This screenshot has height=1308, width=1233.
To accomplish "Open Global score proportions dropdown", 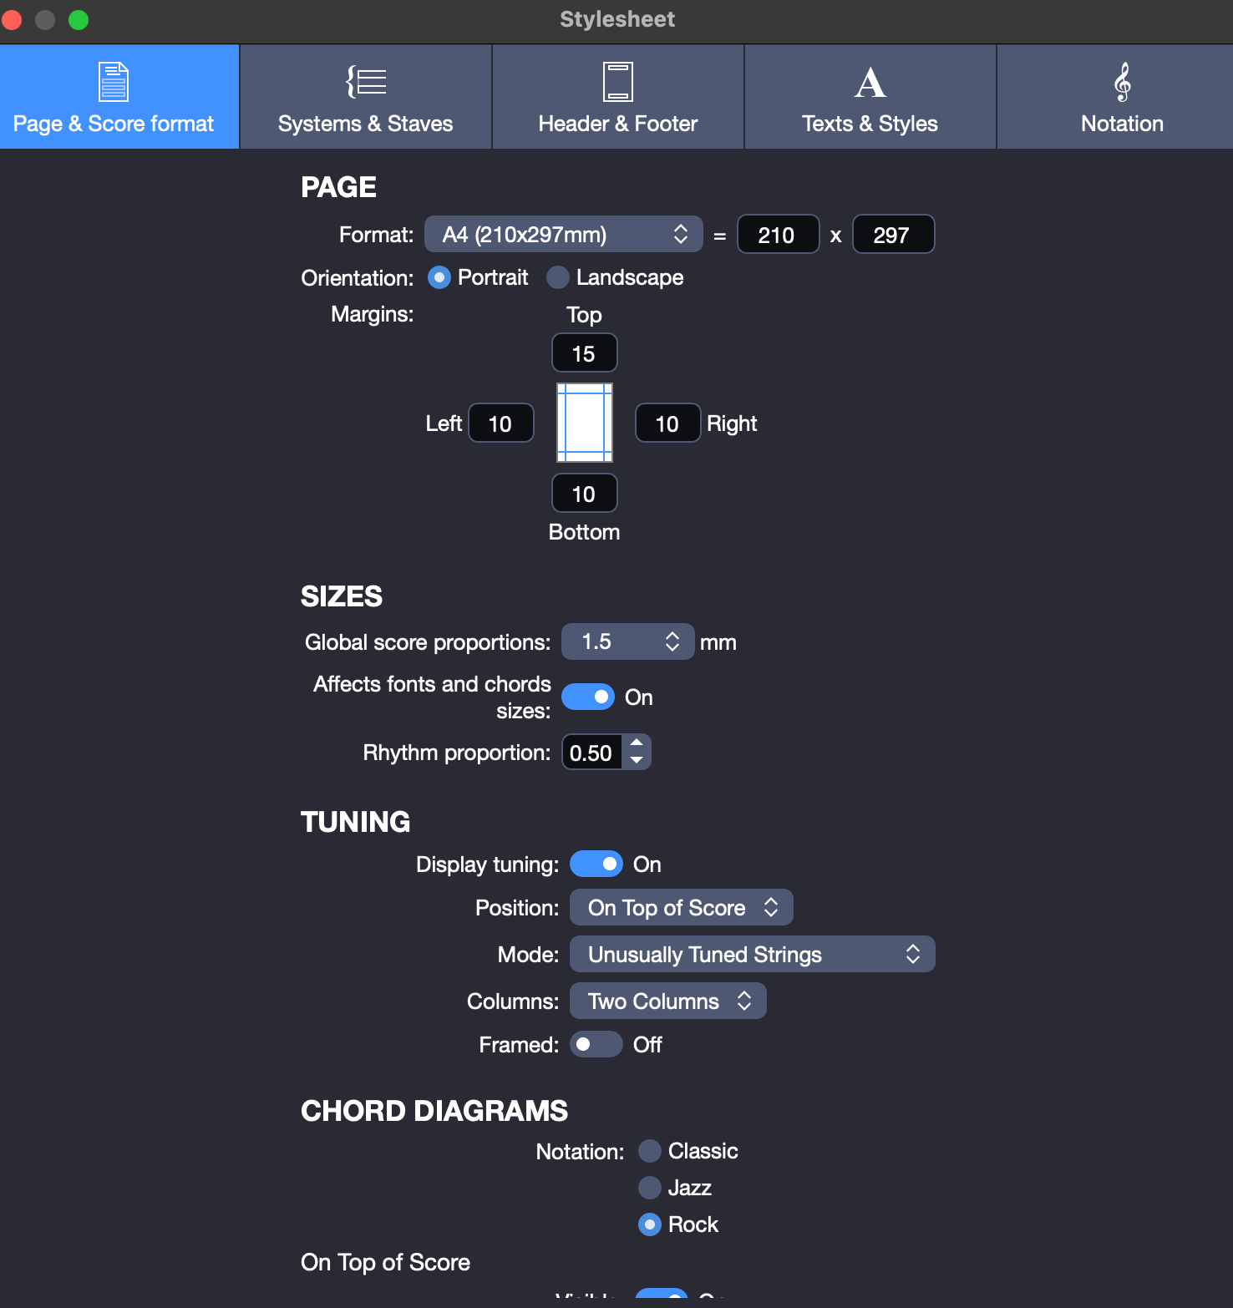I will coord(627,641).
